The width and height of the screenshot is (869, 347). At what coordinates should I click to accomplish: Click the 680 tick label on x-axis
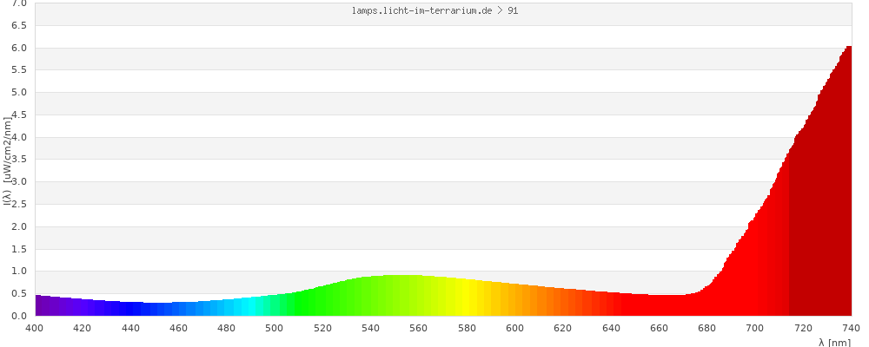pyautogui.click(x=707, y=328)
